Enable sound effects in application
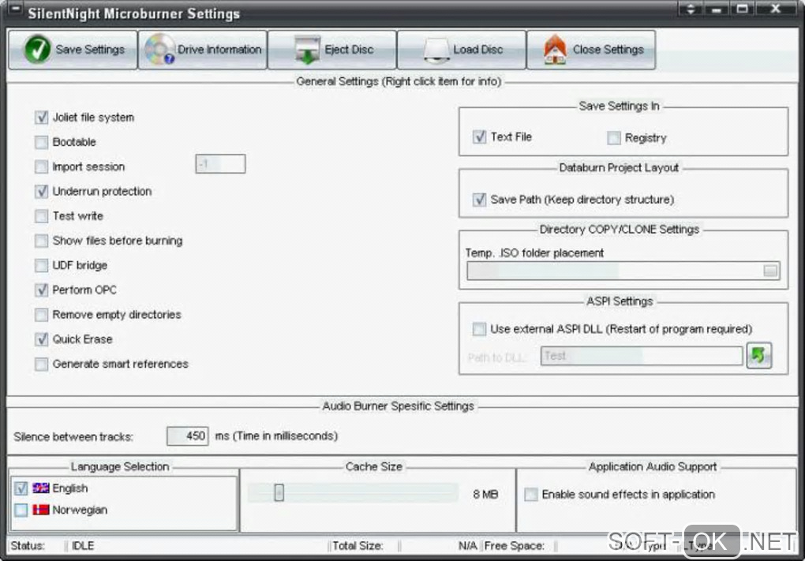Viewport: 805px width, 561px height. pos(531,494)
